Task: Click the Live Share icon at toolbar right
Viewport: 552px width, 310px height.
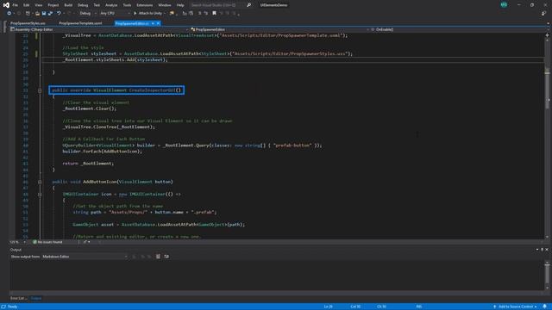Action: [x=543, y=14]
